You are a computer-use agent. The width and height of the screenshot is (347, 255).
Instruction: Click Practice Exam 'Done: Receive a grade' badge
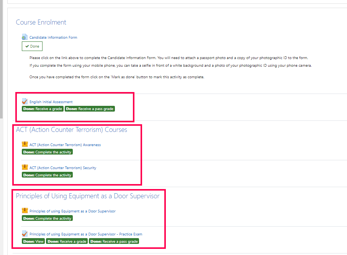point(67,241)
